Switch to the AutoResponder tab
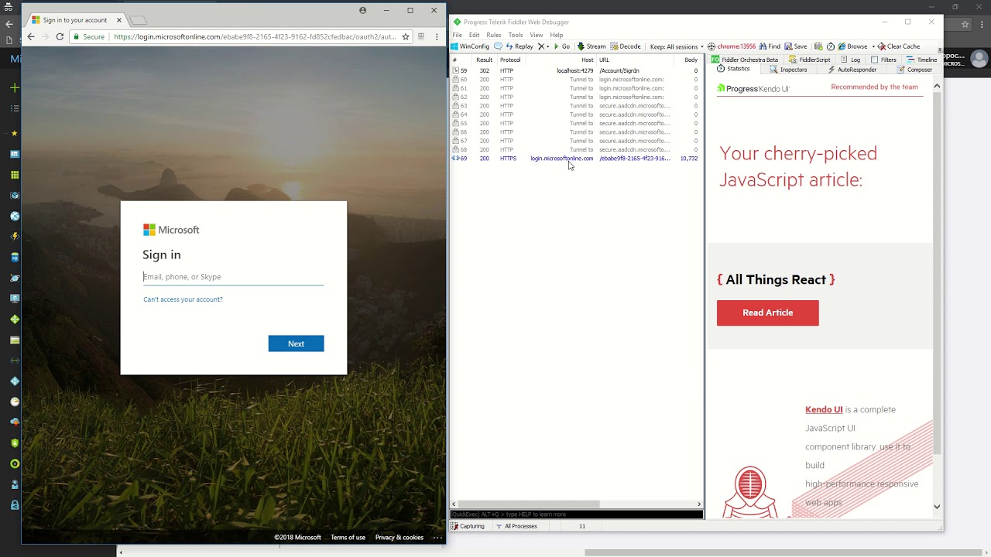 [x=852, y=70]
